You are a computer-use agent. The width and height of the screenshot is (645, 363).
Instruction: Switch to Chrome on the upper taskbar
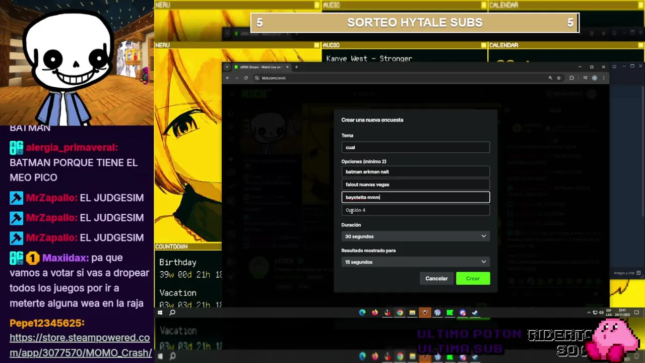(x=400, y=313)
